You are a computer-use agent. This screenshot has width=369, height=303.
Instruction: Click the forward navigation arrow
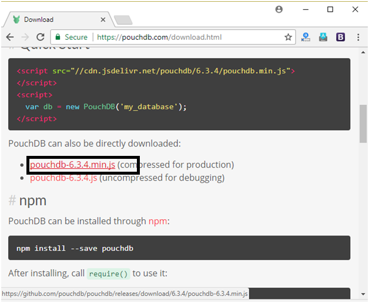[x=25, y=37]
